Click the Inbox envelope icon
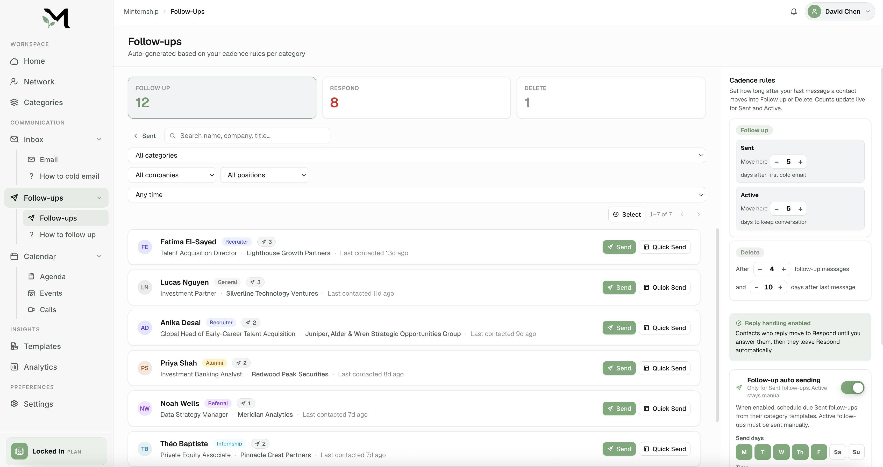Screen dimensions: 883x467 [15, 139]
